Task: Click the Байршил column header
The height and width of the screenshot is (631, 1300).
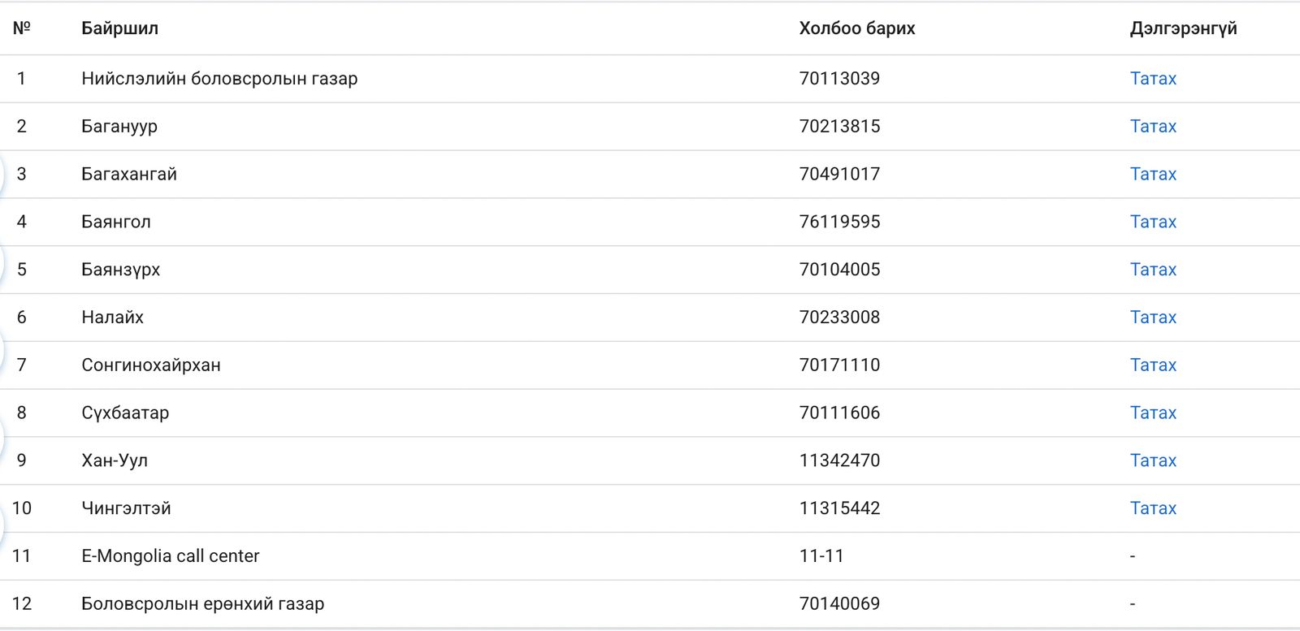Action: (x=119, y=28)
